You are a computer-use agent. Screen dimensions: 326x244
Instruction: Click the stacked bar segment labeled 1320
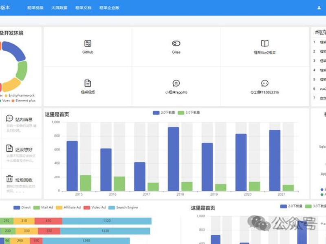click(x=107, y=221)
